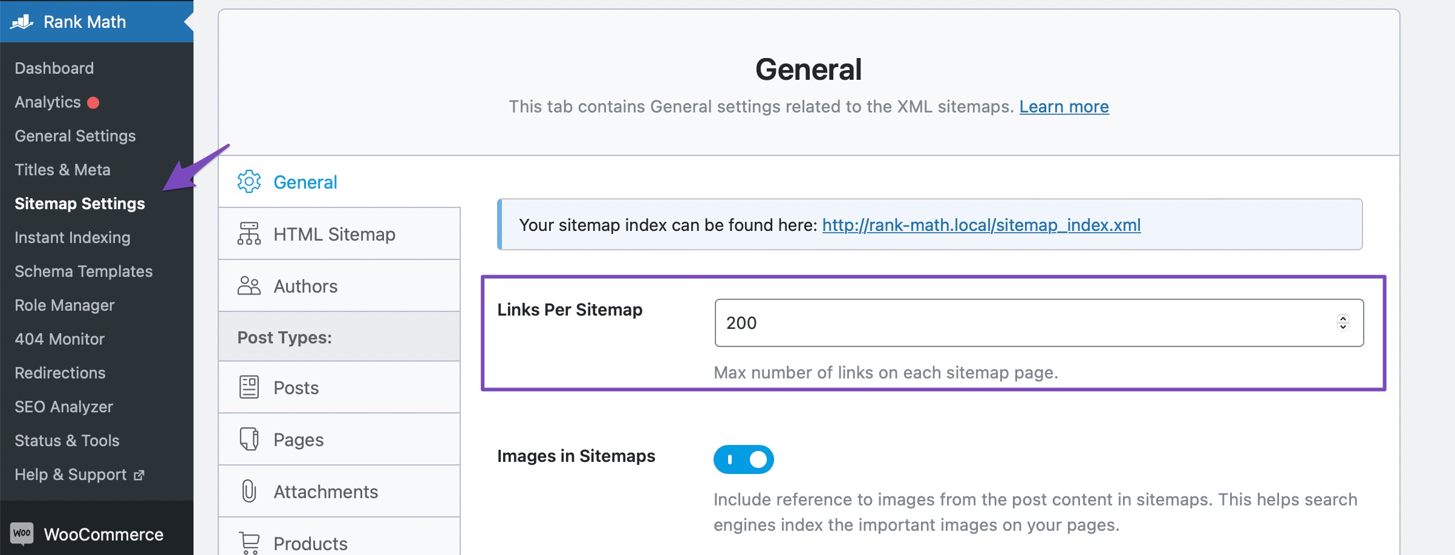Go to Role Manager
This screenshot has height=555, width=1455.
point(65,305)
